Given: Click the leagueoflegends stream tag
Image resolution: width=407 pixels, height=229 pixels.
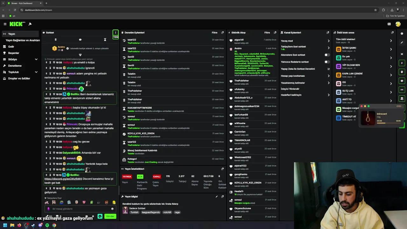Looking at the screenshot, I should pyautogui.click(x=151, y=212).
